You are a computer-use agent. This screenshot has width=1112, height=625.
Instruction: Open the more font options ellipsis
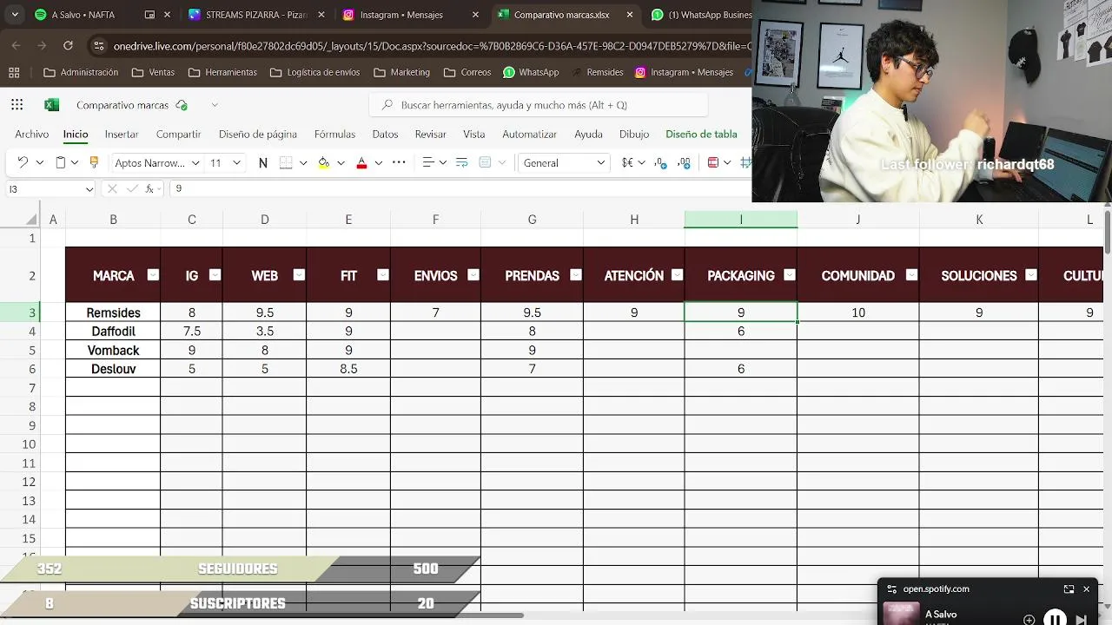click(x=399, y=162)
